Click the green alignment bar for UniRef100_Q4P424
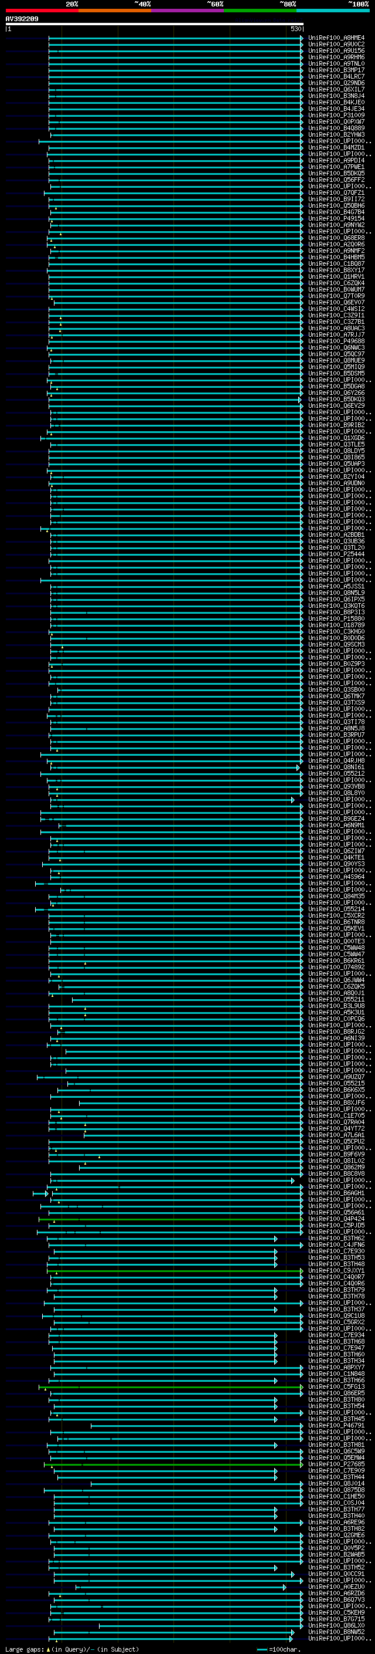The image size is (375, 1654). (171, 1219)
